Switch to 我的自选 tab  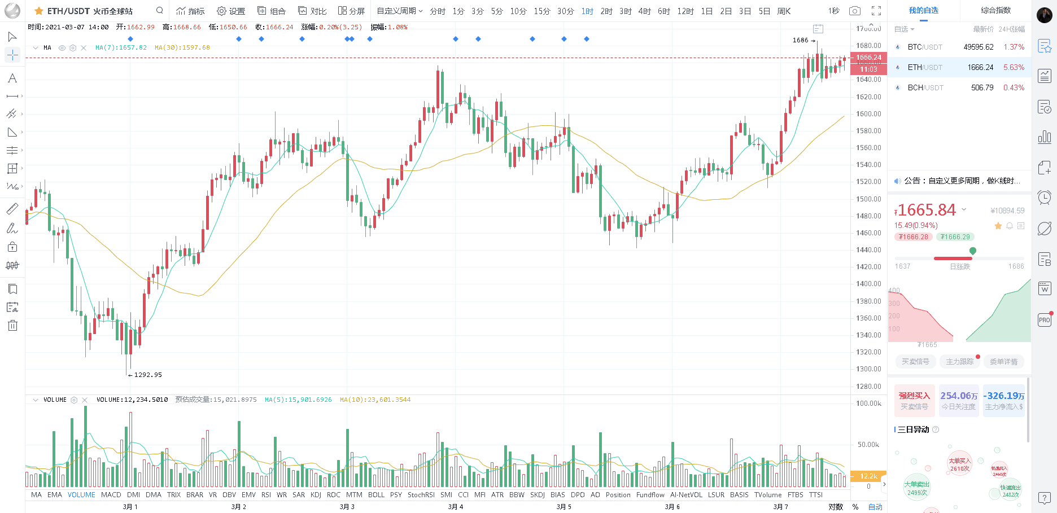tap(923, 10)
